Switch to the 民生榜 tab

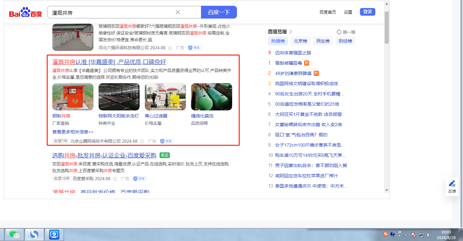(x=323, y=41)
